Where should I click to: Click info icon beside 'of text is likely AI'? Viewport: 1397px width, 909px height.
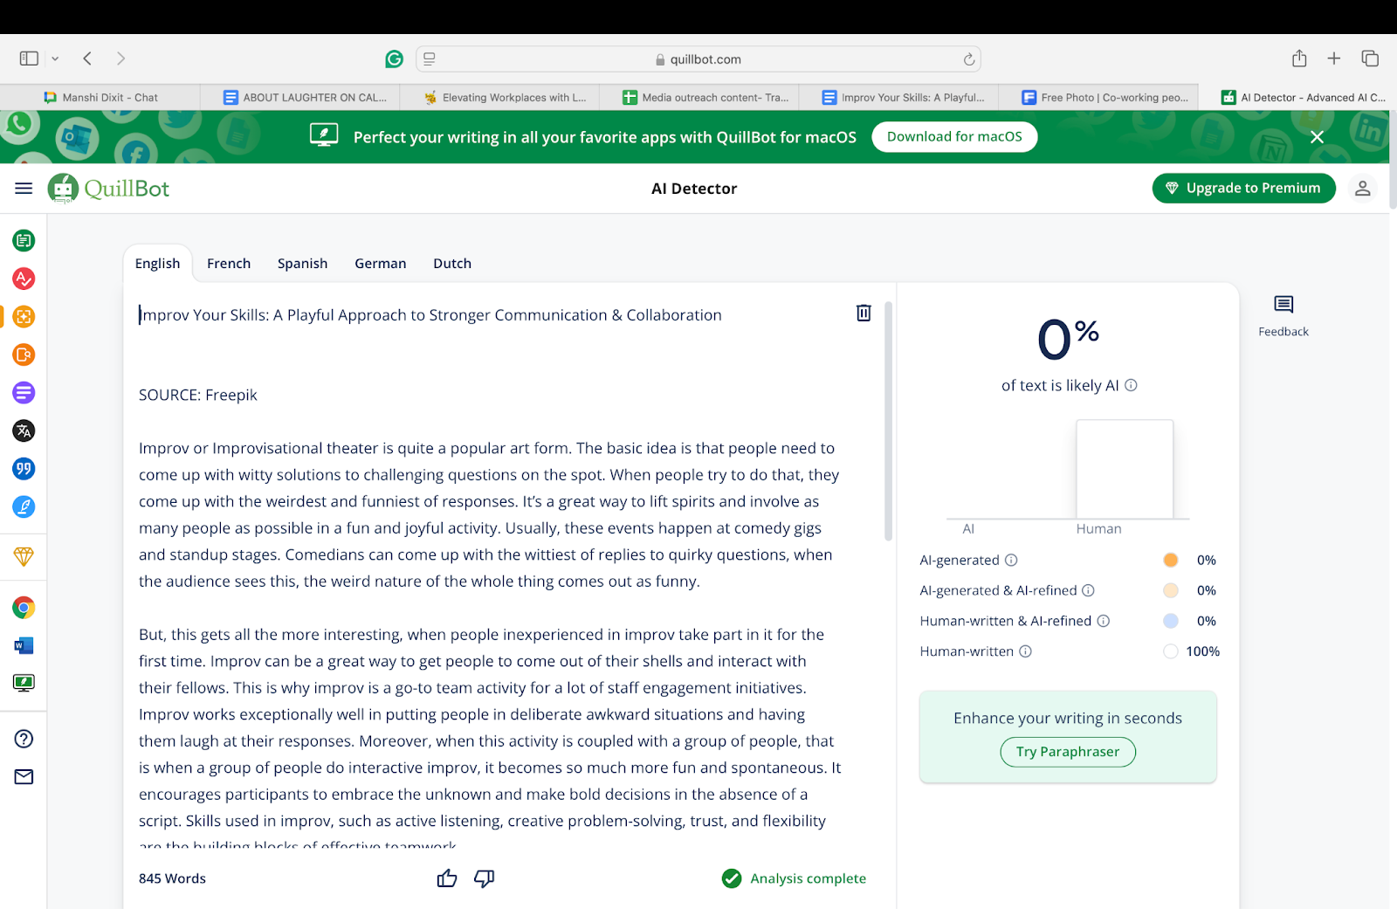(x=1131, y=385)
